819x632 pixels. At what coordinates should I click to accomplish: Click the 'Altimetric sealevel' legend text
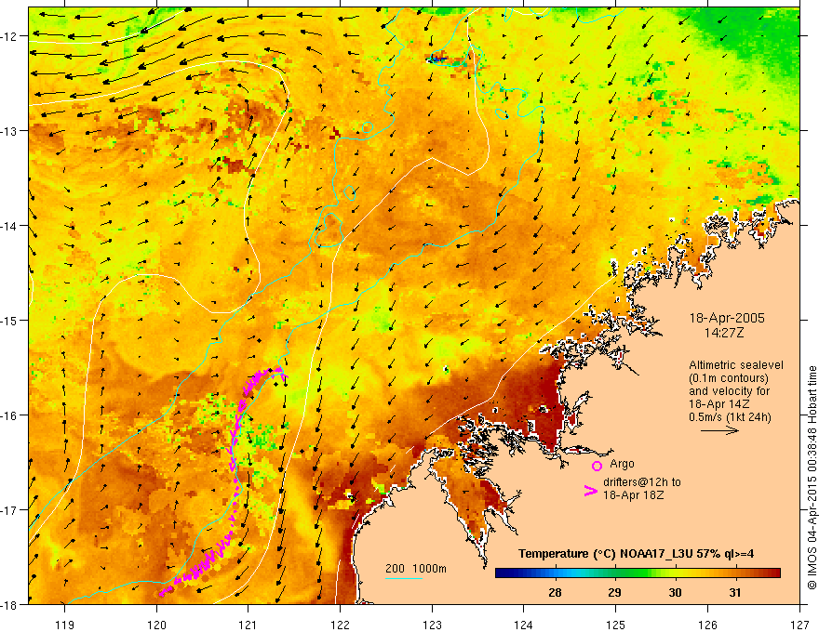(736, 365)
